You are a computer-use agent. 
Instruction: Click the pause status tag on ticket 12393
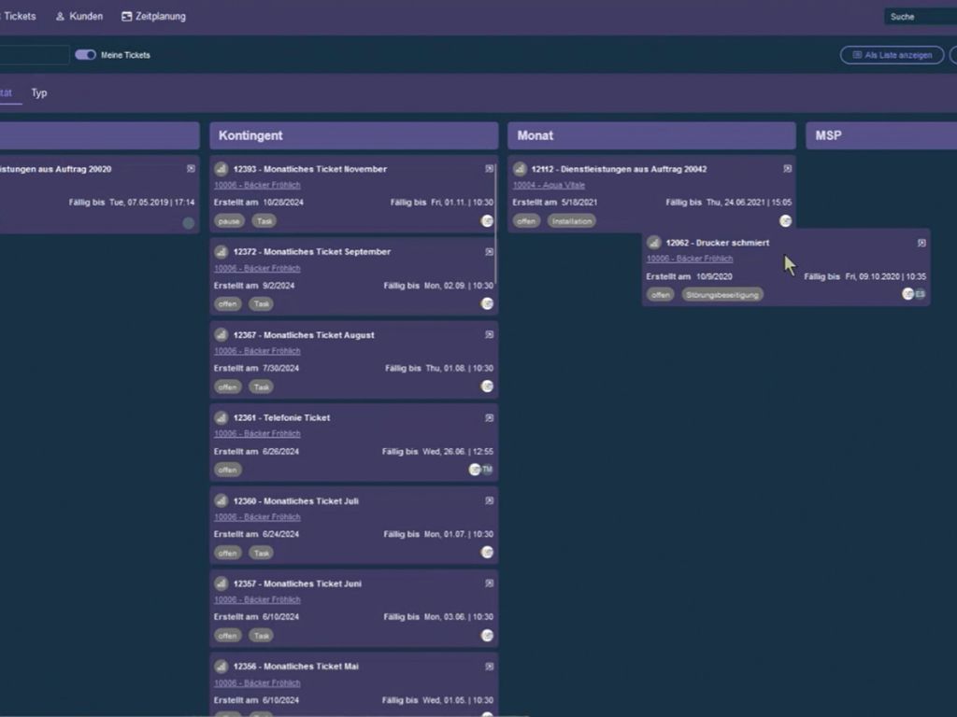point(228,221)
